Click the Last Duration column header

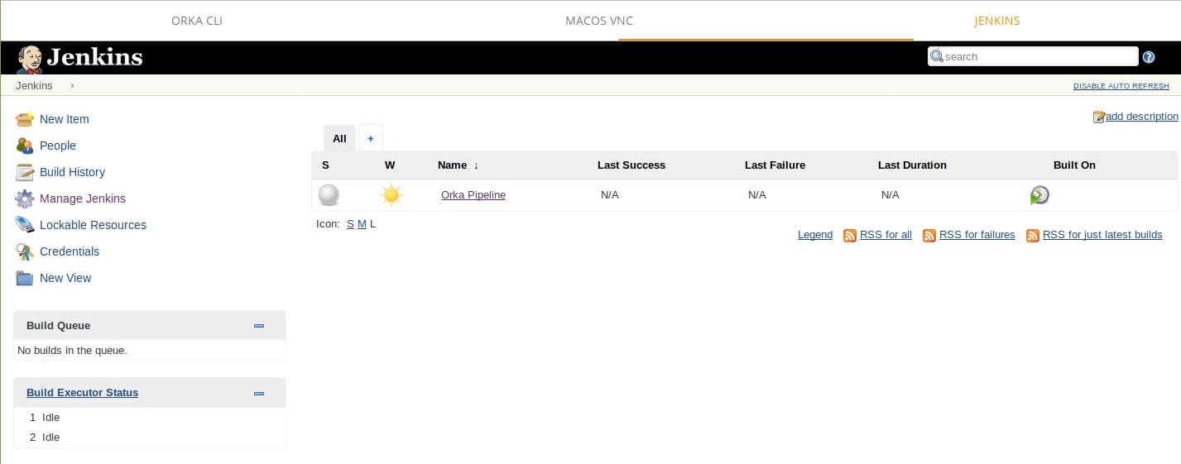912,165
